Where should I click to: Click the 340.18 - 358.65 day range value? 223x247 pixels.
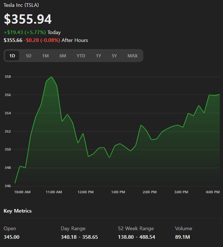(x=79, y=237)
